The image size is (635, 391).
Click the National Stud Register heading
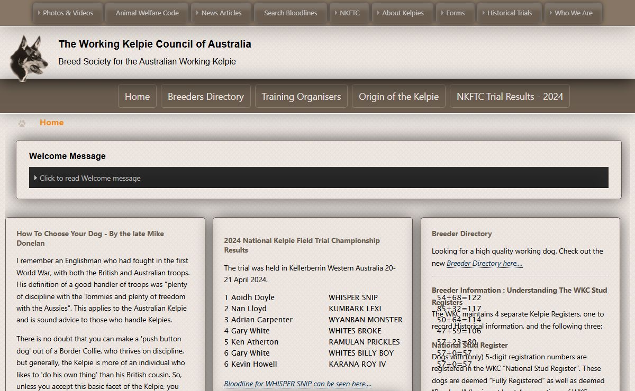[x=470, y=345]
